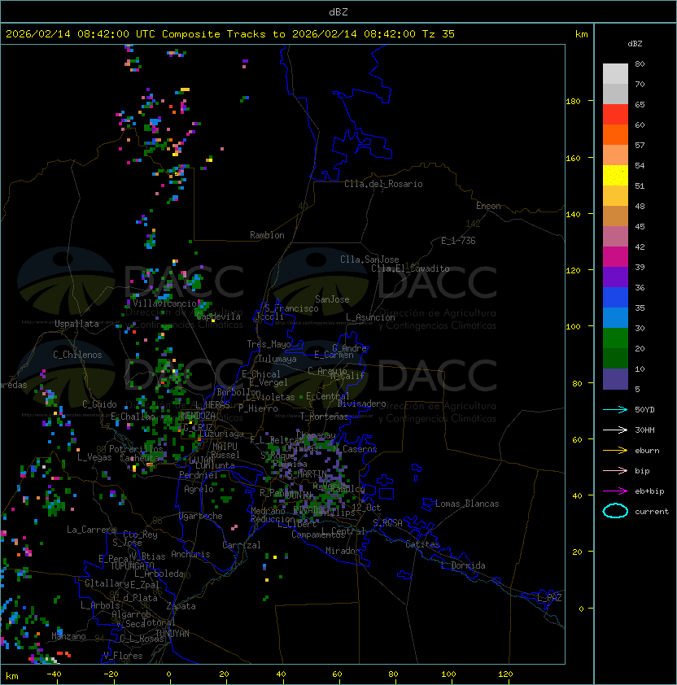
Task: Click the yellow eburn arrow icon
Action: point(615,451)
